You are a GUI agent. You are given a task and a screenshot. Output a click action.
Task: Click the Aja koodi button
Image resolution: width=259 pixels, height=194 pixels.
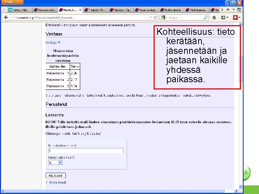coord(56,176)
